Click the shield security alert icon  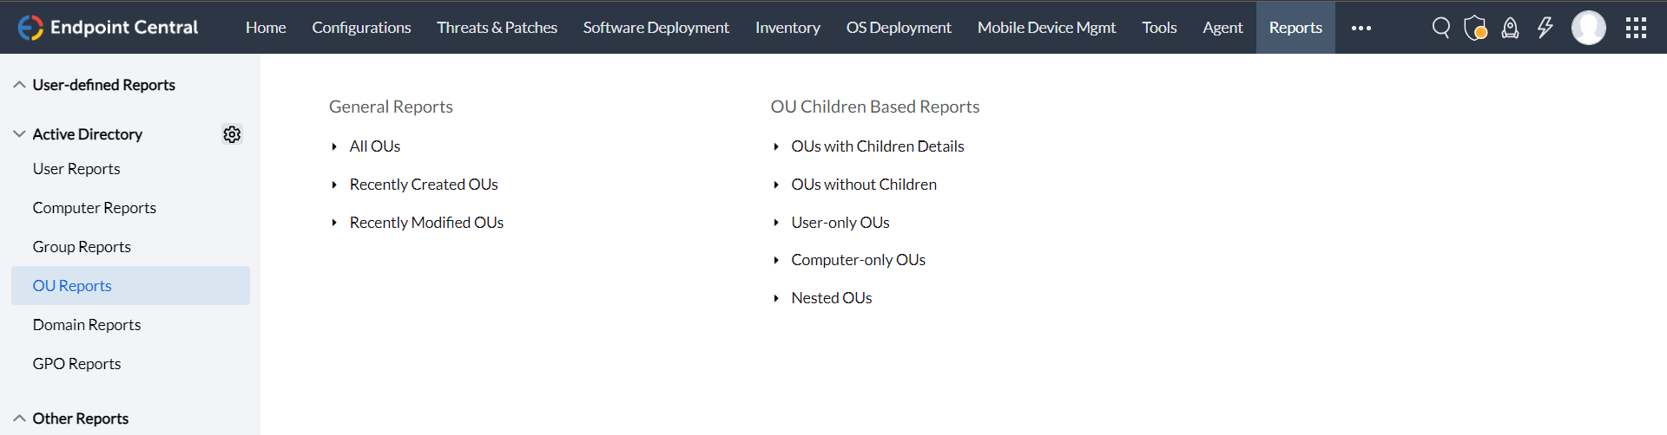[1475, 28]
